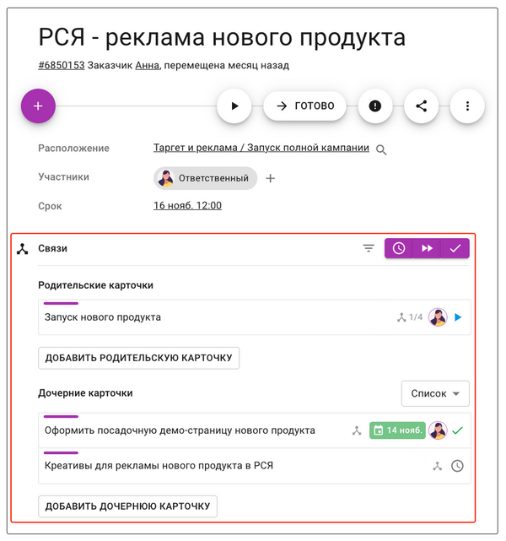The width and height of the screenshot is (506, 541).
Task: Edit the deadline 16 нояб. 12:00
Action: [187, 206]
